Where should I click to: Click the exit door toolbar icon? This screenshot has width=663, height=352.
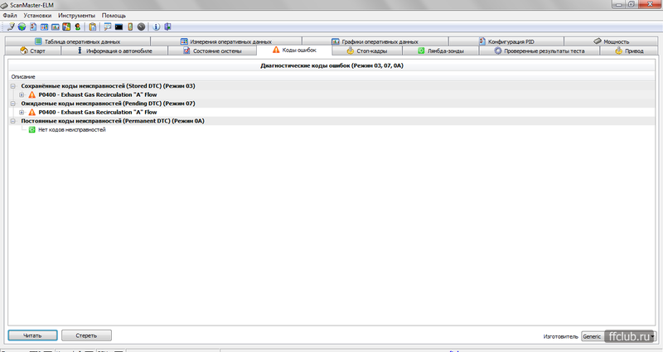coord(167,27)
